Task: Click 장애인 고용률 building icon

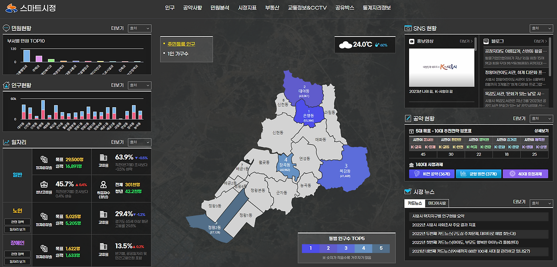Action: point(103,247)
